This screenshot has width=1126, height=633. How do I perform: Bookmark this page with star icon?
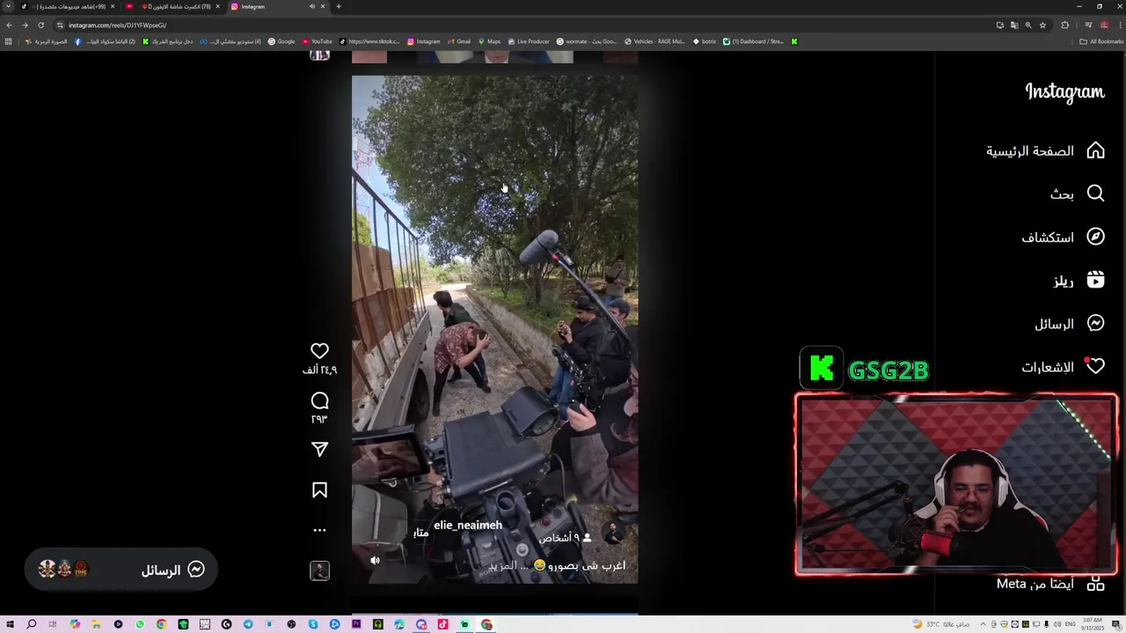[x=1042, y=25]
